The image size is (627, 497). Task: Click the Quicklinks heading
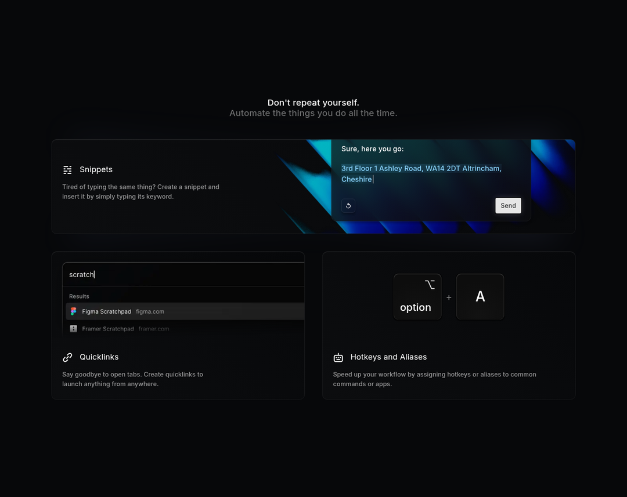[99, 357]
